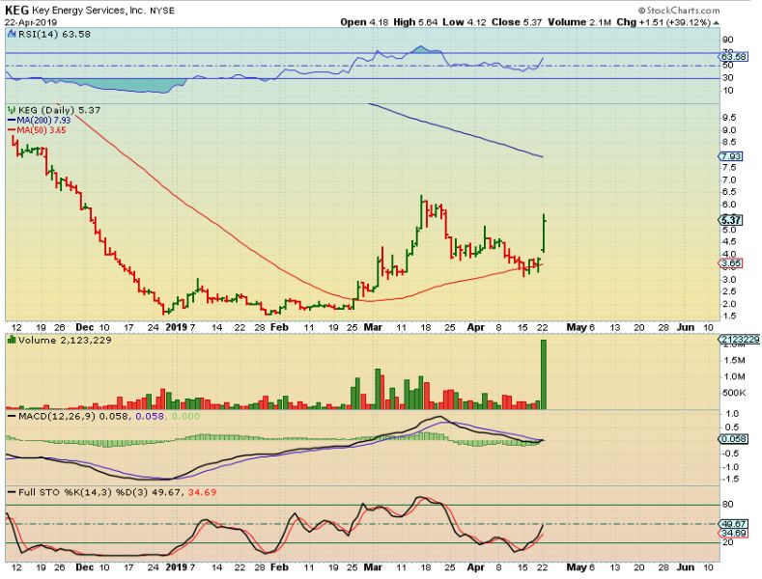Click the tallest green volume bar on Apr 22

pos(544,374)
